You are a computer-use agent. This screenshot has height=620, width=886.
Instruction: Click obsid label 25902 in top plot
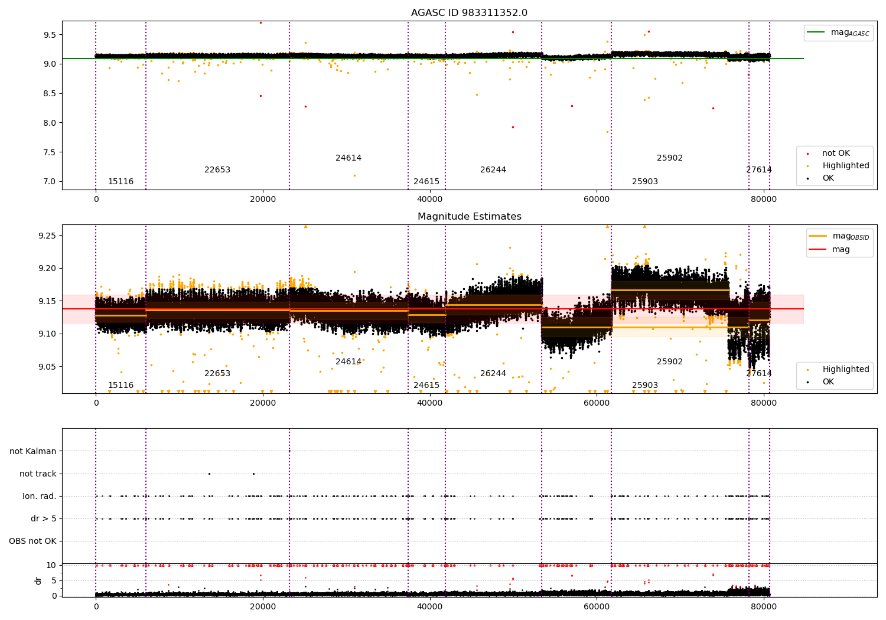point(670,158)
